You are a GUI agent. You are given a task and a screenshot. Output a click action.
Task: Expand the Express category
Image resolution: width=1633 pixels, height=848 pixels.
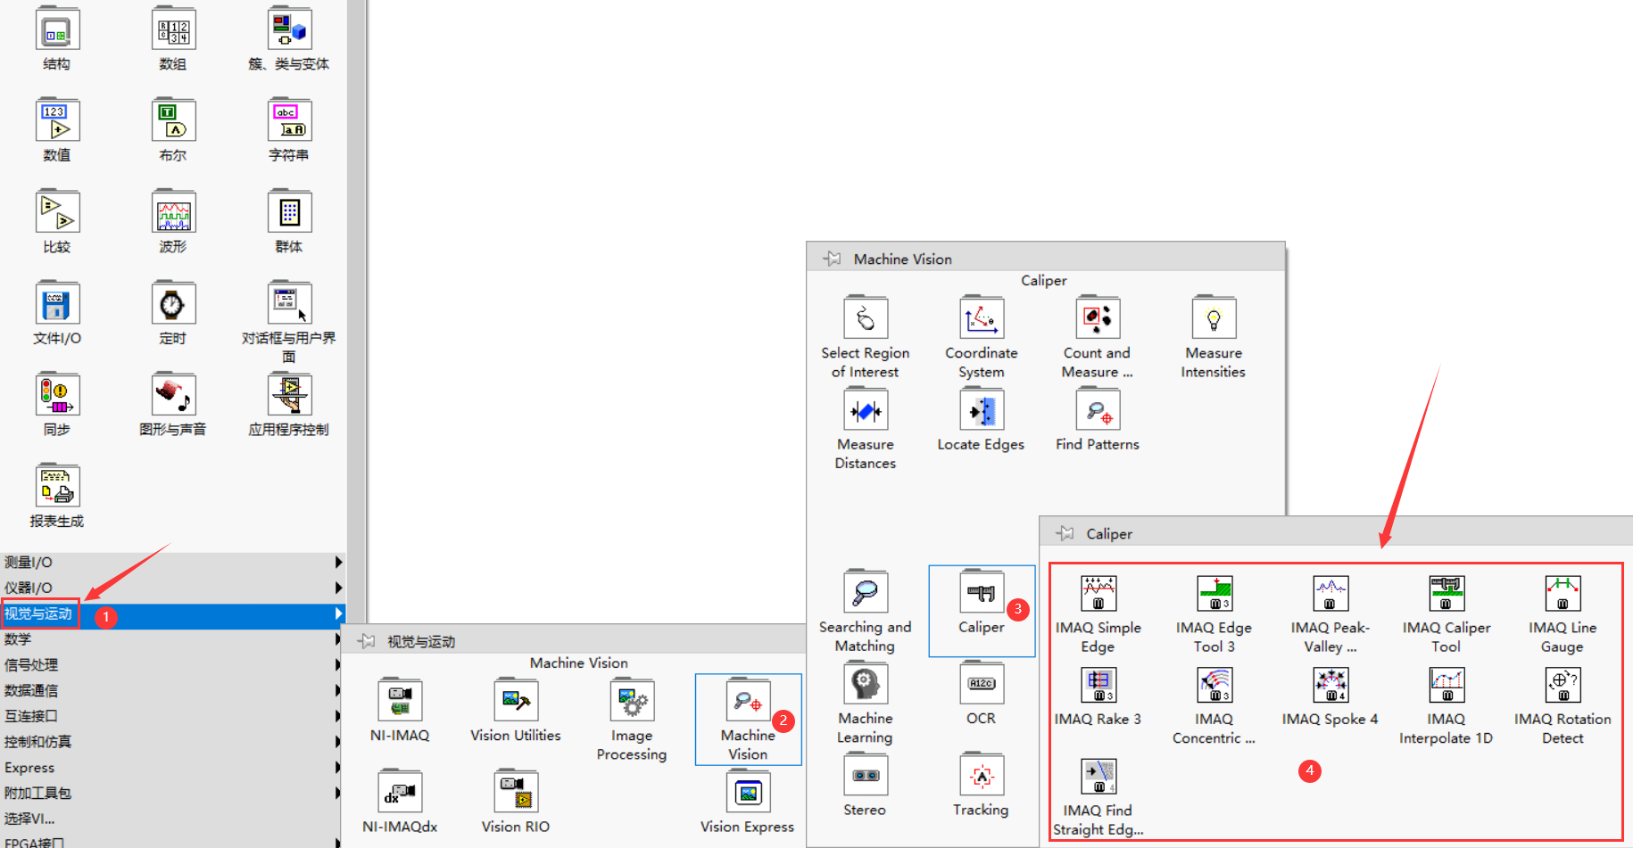click(x=172, y=768)
